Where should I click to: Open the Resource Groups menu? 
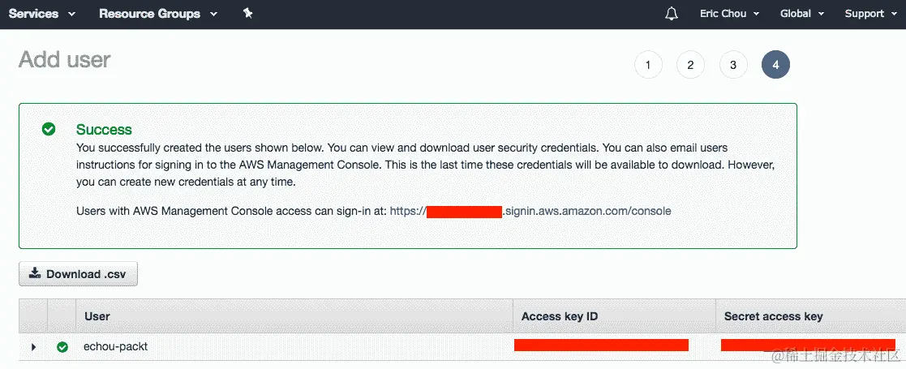tap(158, 14)
